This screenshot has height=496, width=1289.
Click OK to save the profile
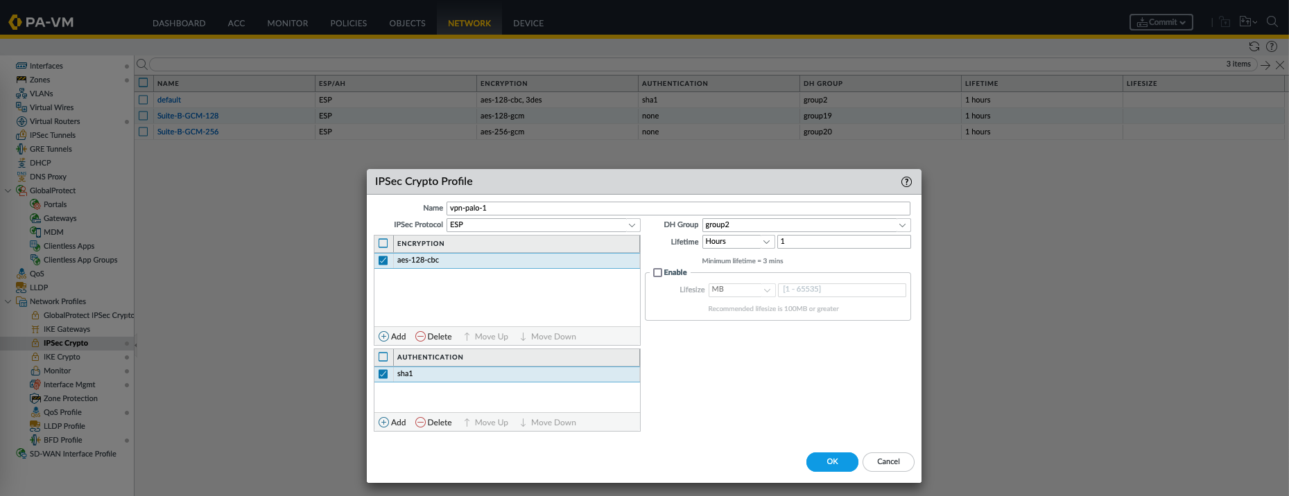click(831, 462)
